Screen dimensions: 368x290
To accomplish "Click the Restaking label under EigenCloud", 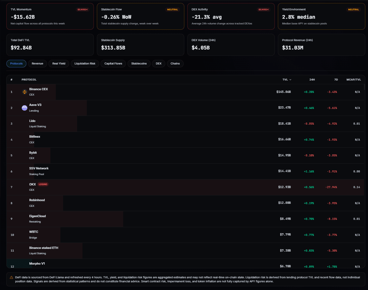I will coord(35,222).
